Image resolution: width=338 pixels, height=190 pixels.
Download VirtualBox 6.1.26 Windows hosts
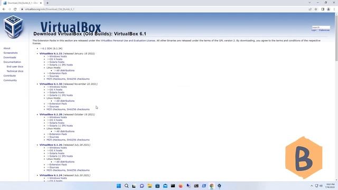57,148
